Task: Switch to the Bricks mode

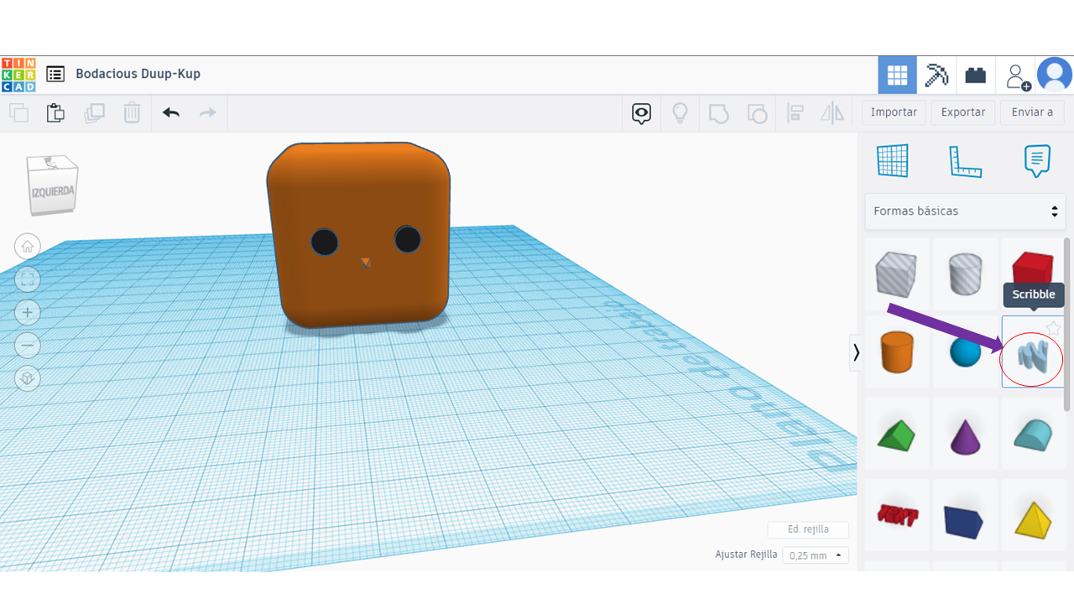Action: pyautogui.click(x=976, y=75)
